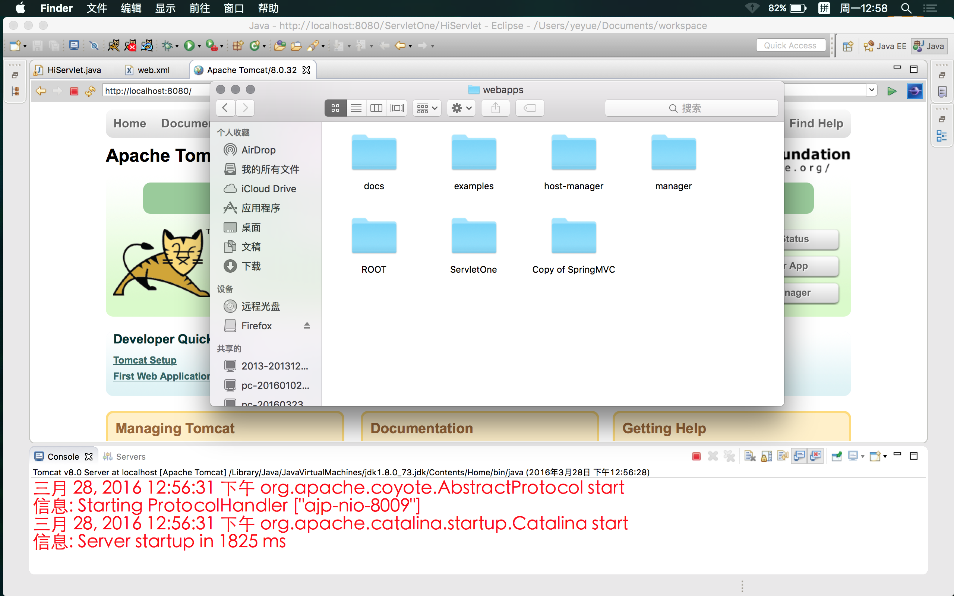954x596 pixels.
Task: Open the New wizard dropdown arrow
Action: (25, 46)
